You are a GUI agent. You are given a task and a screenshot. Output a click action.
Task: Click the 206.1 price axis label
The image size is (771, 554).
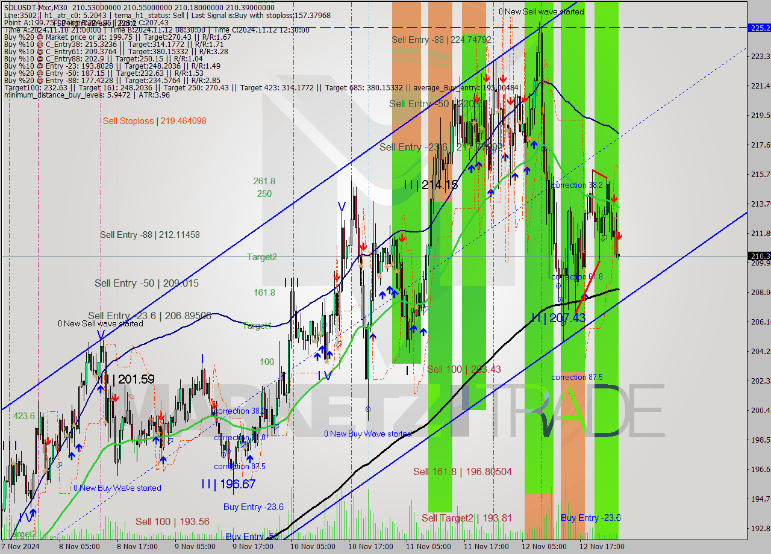pos(761,322)
